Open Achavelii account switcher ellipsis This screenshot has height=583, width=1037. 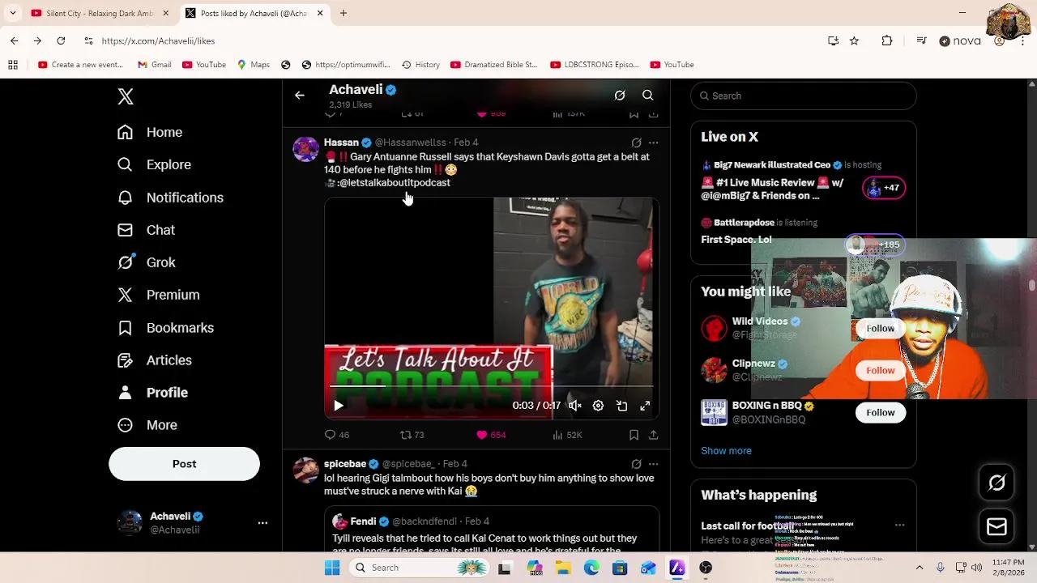point(262,523)
